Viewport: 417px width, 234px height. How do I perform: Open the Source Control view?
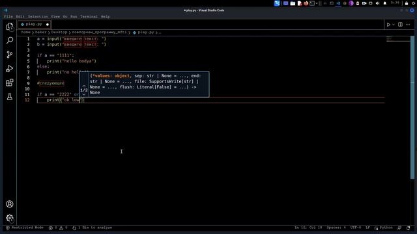10,55
